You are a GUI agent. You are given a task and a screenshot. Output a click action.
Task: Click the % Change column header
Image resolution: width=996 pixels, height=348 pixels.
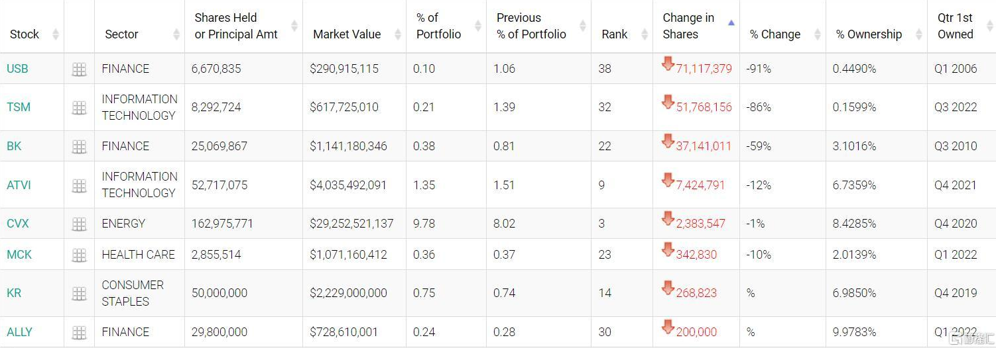(x=775, y=34)
